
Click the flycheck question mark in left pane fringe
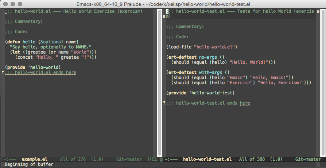pos(3,73)
